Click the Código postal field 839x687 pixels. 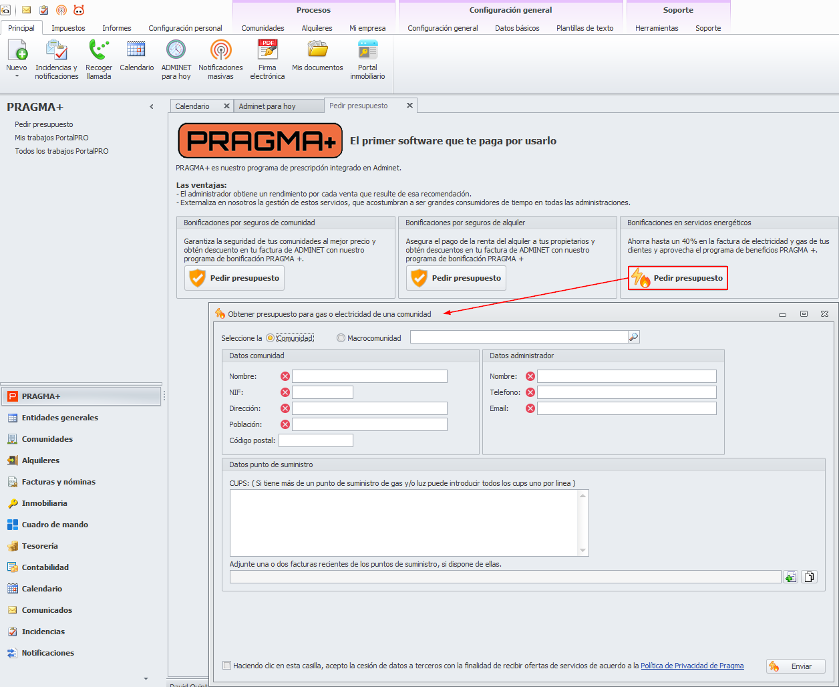(316, 440)
